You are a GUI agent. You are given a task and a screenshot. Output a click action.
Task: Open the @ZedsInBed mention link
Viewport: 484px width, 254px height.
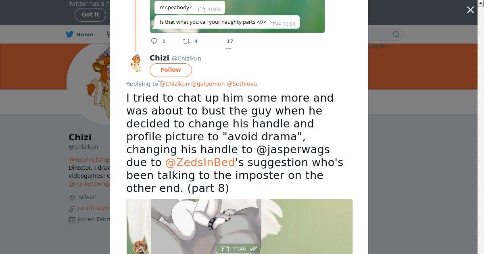tap(200, 162)
